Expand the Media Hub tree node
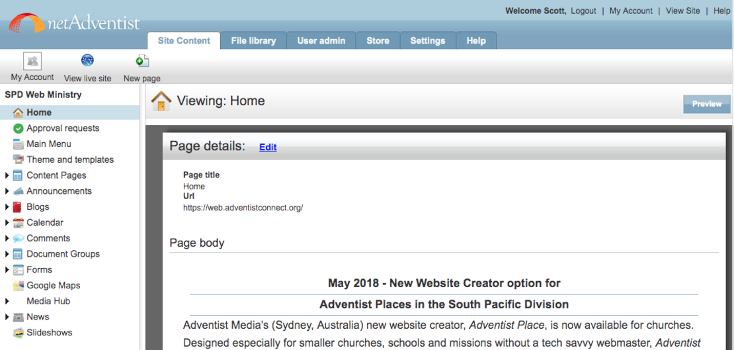The image size is (734, 350). 7,301
